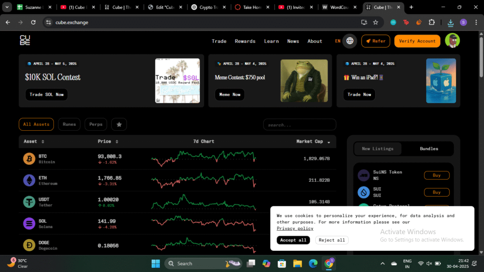Open the browser downloads icon
484x272 pixels.
(x=450, y=22)
